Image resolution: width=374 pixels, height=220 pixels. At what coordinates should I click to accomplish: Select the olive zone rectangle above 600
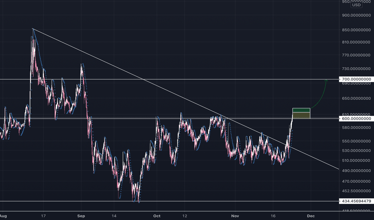click(301, 115)
